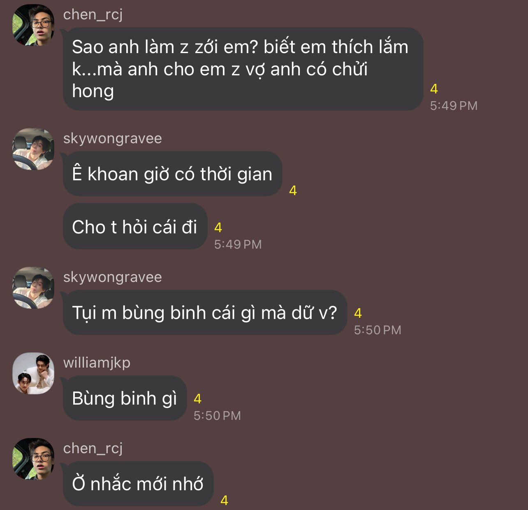Click read count 4 beside 'Cho t hỏi cái đi'
Image resolution: width=528 pixels, height=510 pixels.
pyautogui.click(x=218, y=228)
